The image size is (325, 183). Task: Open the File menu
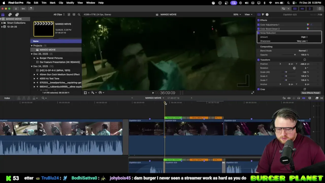(x=29, y=3)
